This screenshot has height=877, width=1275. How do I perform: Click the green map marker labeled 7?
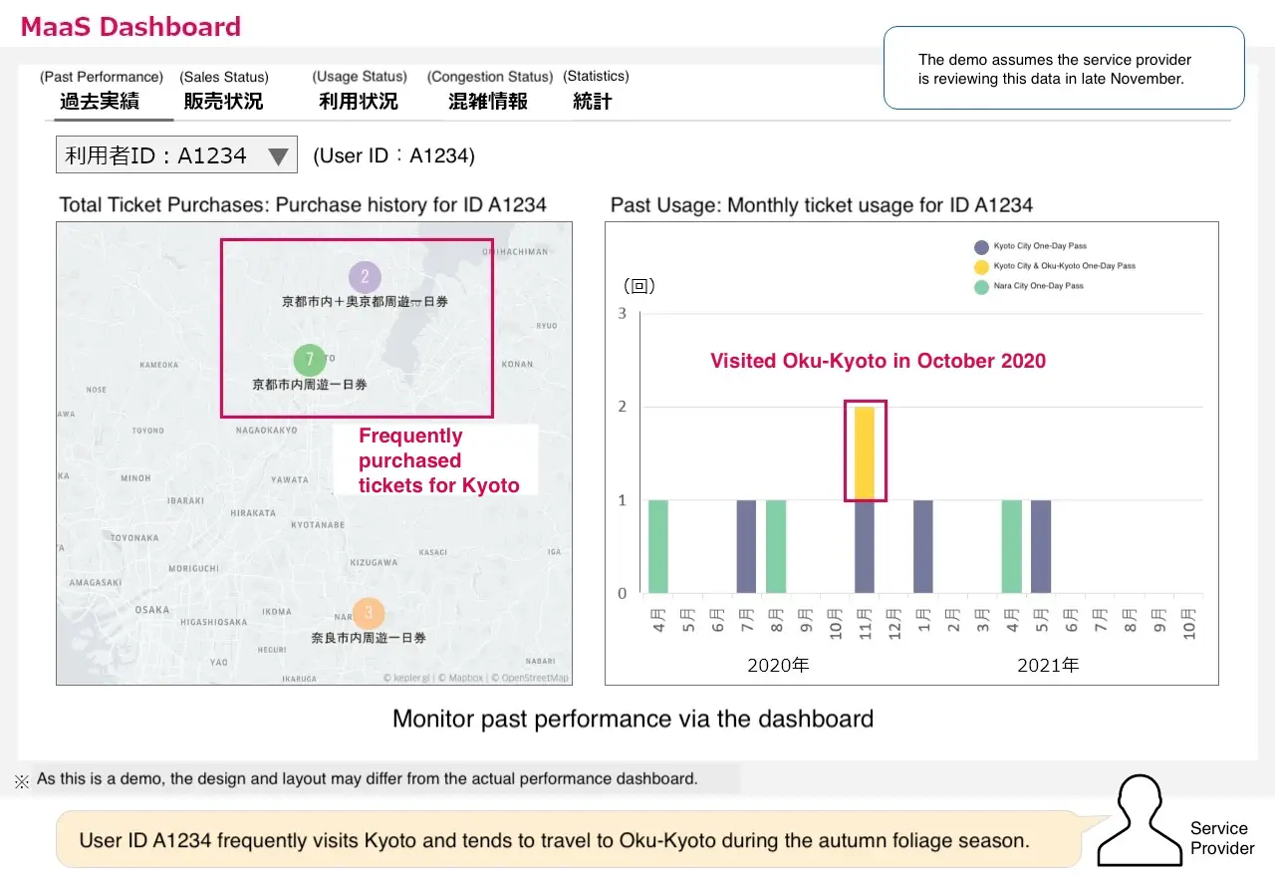[310, 360]
